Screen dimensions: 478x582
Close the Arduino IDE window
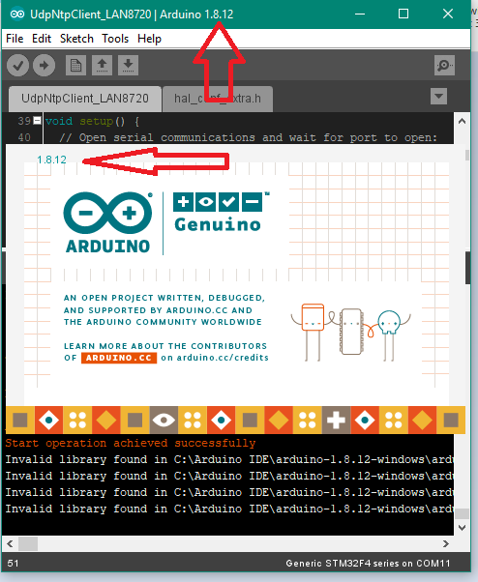tap(448, 15)
